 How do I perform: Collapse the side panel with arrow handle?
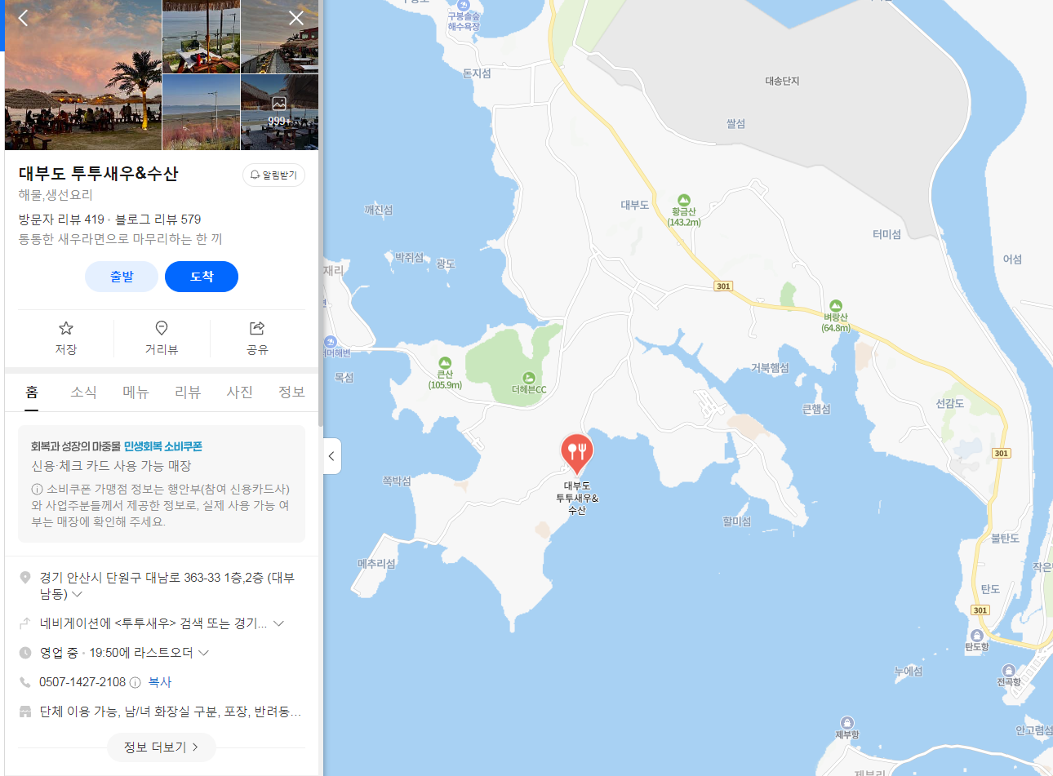331,456
